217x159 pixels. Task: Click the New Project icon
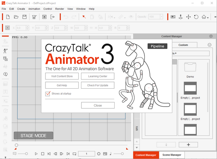pyautogui.click(x=7, y=17)
